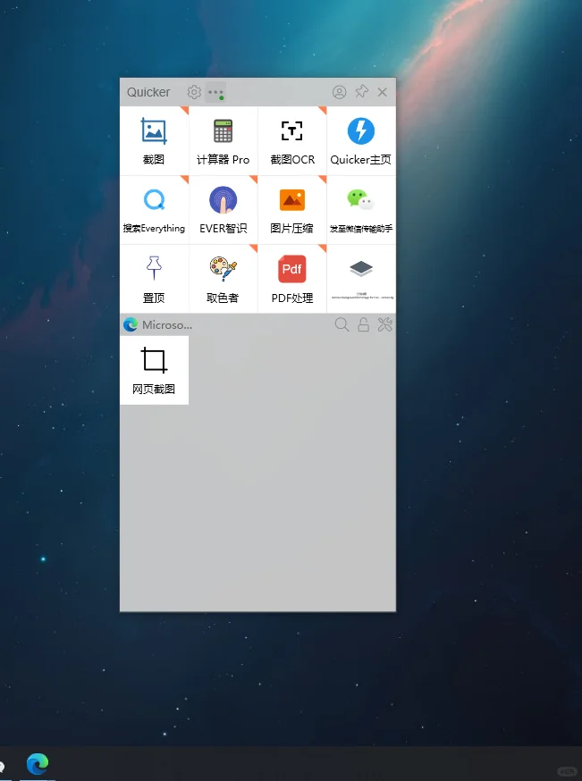The image size is (582, 781).
Task: Open the 取色者 color picker
Action: [224, 279]
